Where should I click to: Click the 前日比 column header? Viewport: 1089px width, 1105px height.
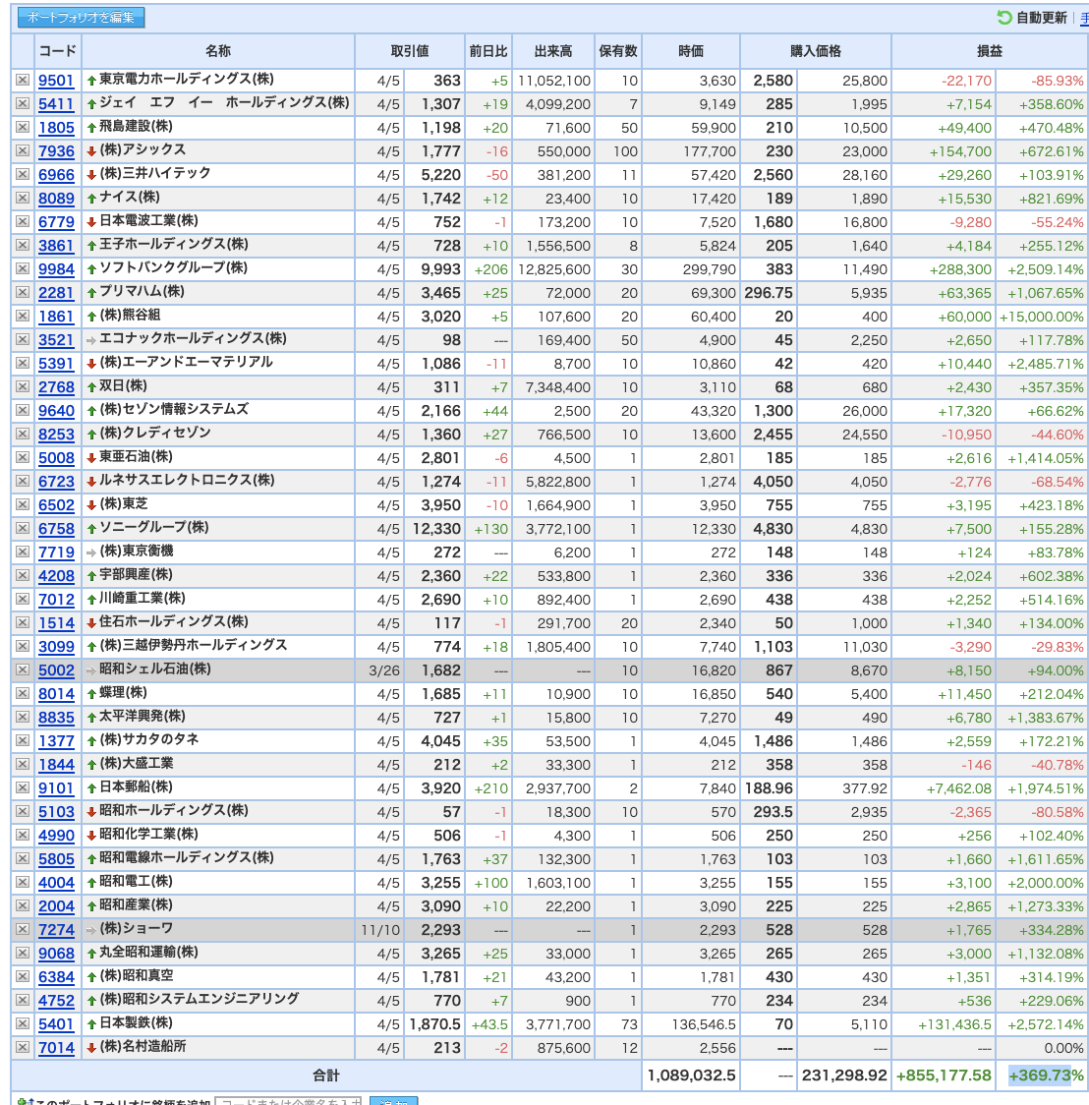pos(488,51)
